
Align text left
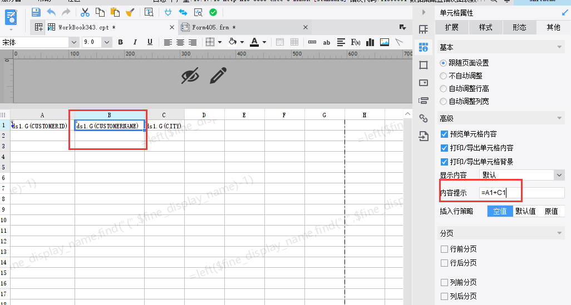pyautogui.click(x=168, y=42)
